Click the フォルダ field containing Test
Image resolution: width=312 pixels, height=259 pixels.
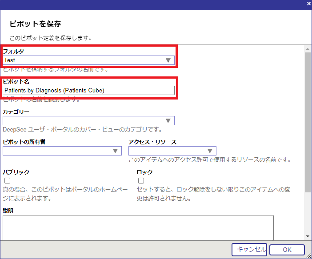pos(84,60)
